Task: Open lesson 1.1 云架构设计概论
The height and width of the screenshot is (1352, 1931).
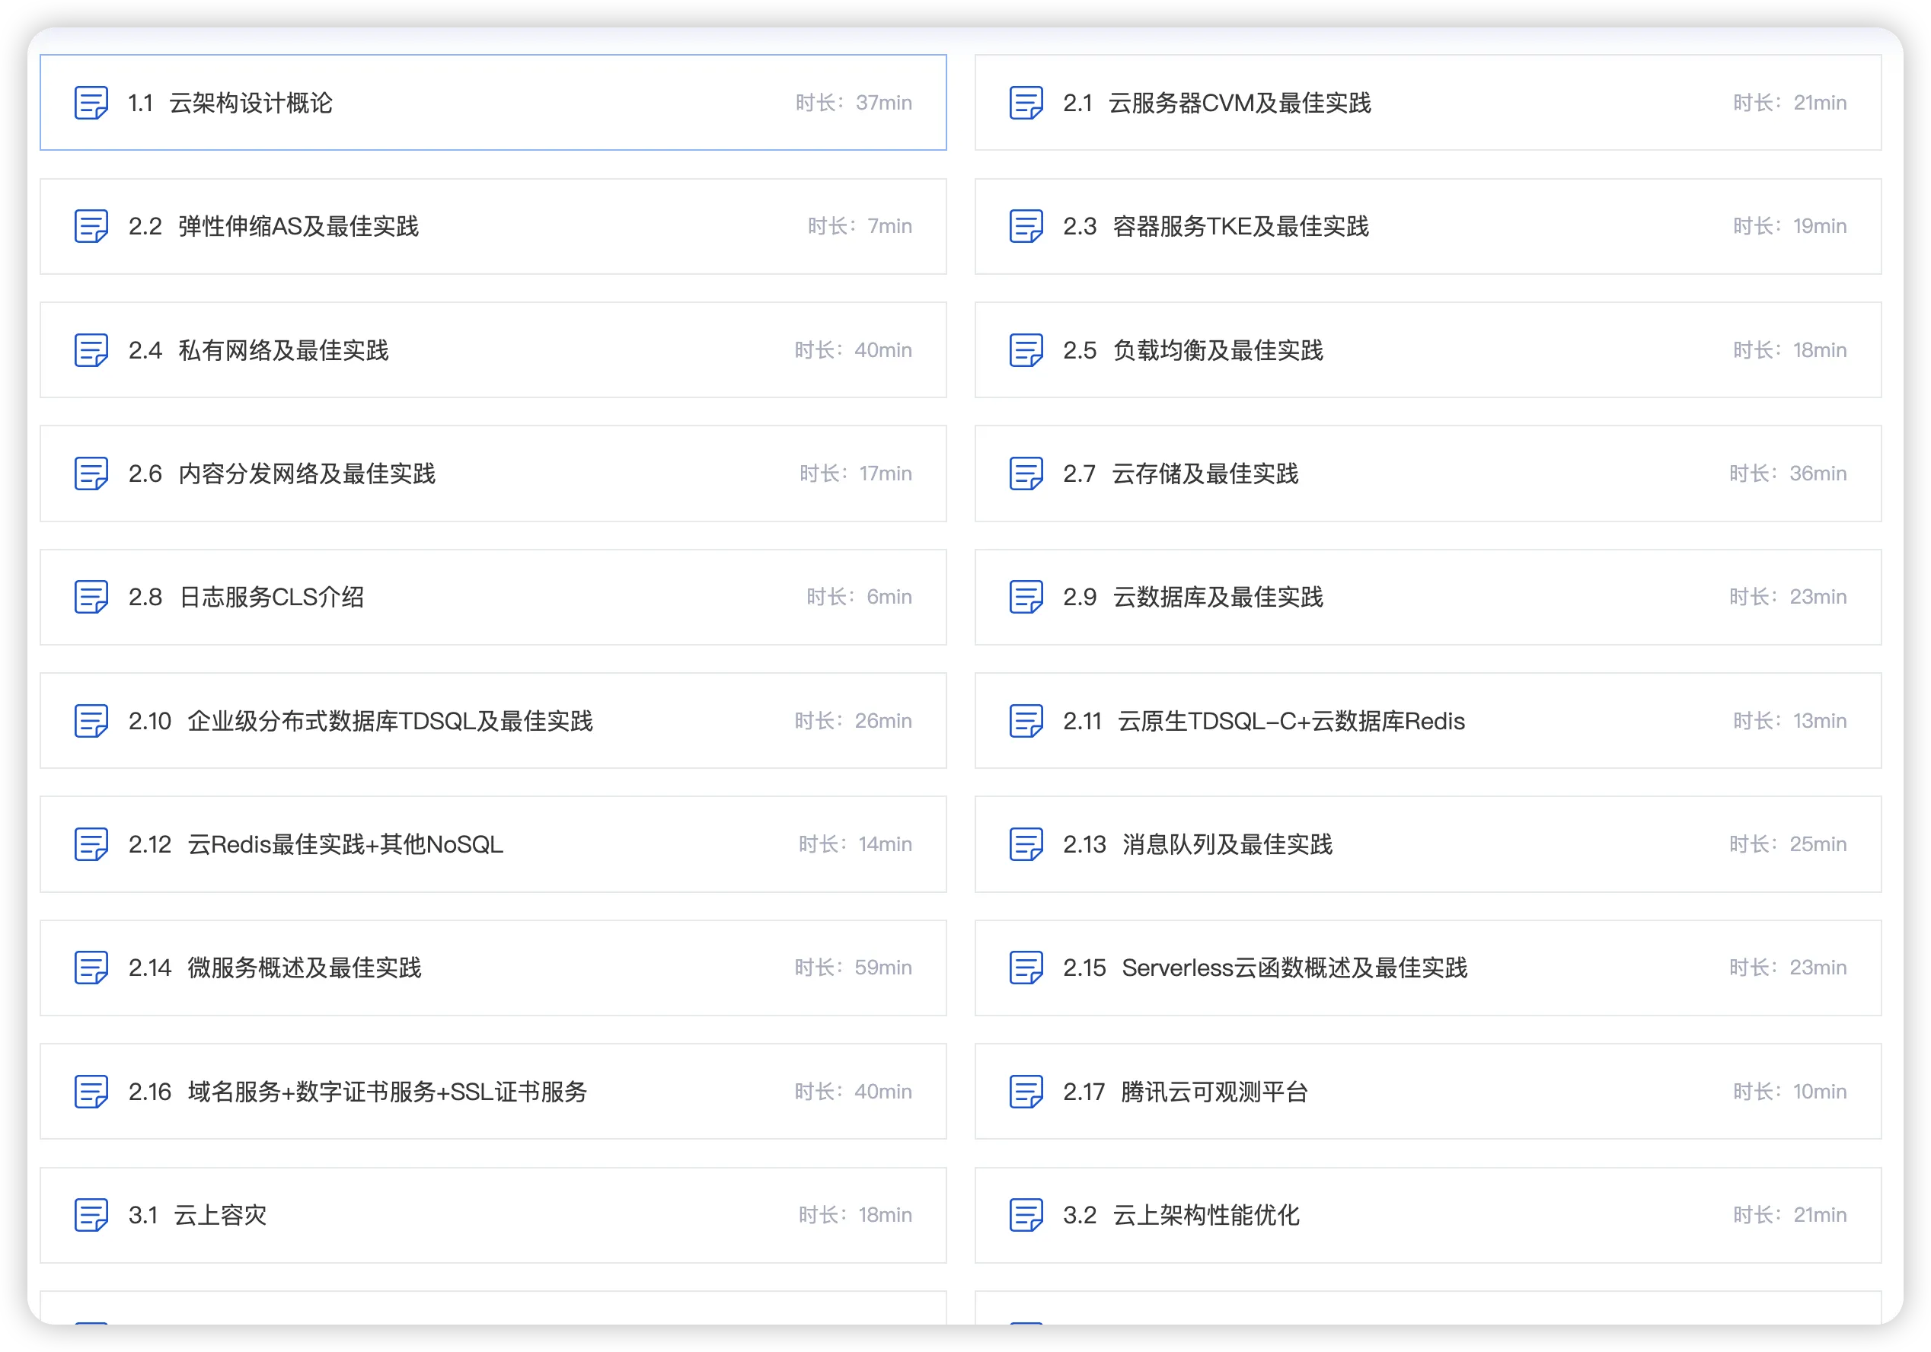Action: [x=493, y=103]
